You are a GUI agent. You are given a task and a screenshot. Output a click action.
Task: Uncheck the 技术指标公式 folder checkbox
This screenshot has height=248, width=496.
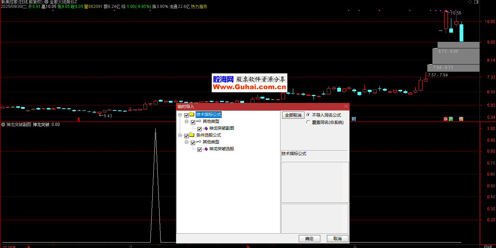tap(186, 115)
